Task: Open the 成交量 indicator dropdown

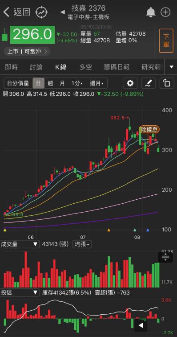Action: (x=20, y=244)
